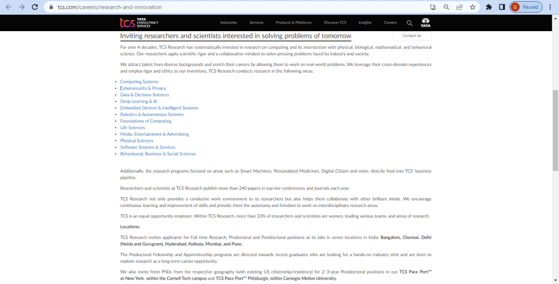This screenshot has width=559, height=284.
Task: Go back to the previous page
Action: click(9, 7)
